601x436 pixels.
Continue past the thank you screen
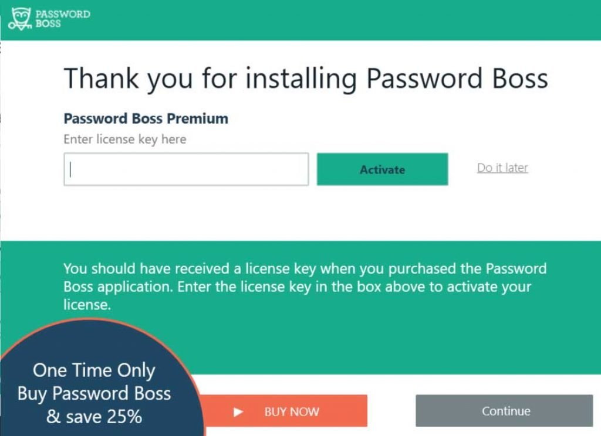pyautogui.click(x=505, y=411)
